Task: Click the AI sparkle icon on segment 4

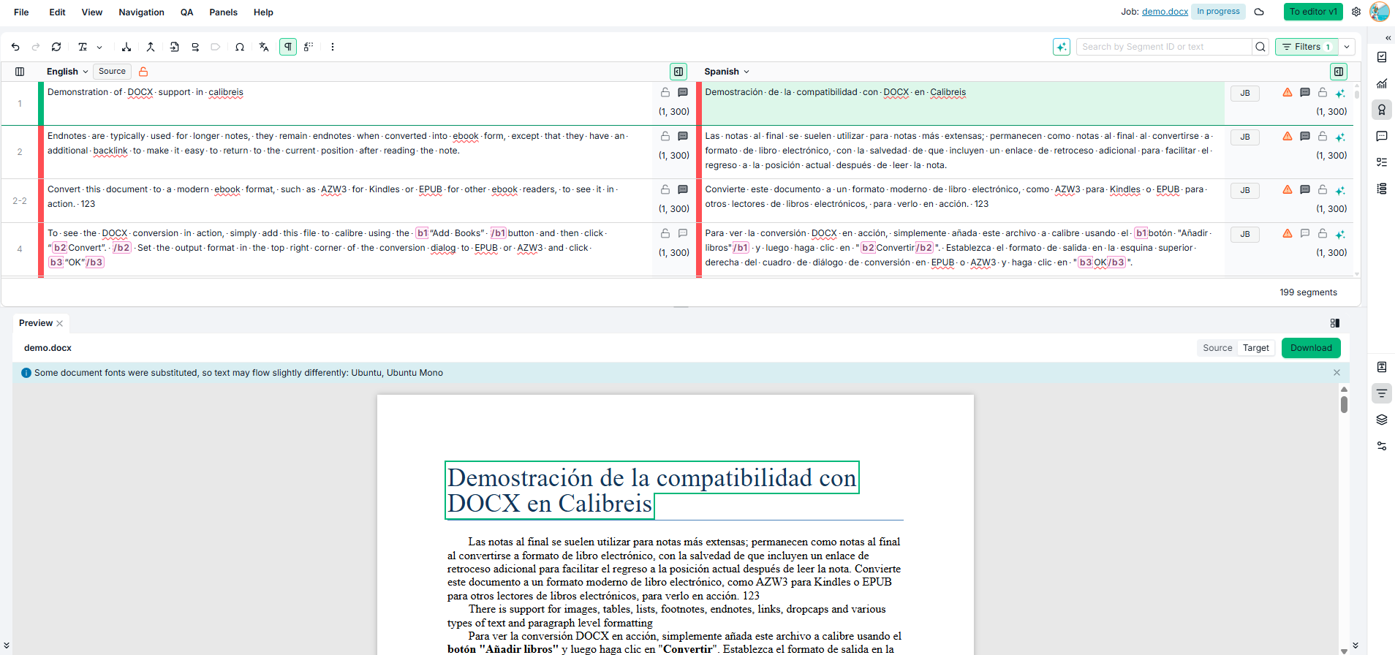Action: [1340, 234]
